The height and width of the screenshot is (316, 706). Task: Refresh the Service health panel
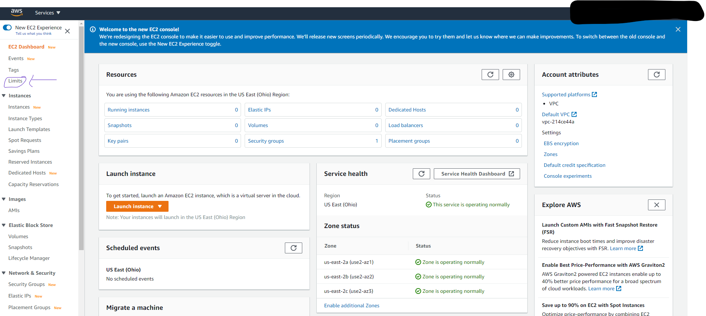point(421,174)
